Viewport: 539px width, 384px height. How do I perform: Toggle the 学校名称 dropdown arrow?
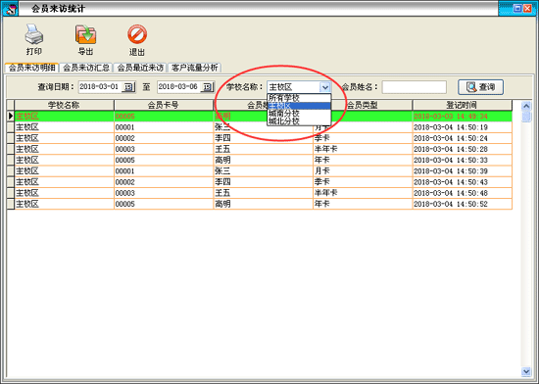click(324, 87)
